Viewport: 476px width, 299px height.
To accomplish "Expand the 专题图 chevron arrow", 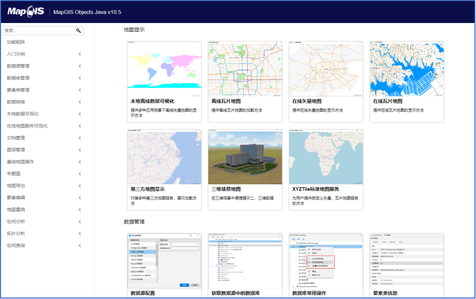I will point(80,174).
